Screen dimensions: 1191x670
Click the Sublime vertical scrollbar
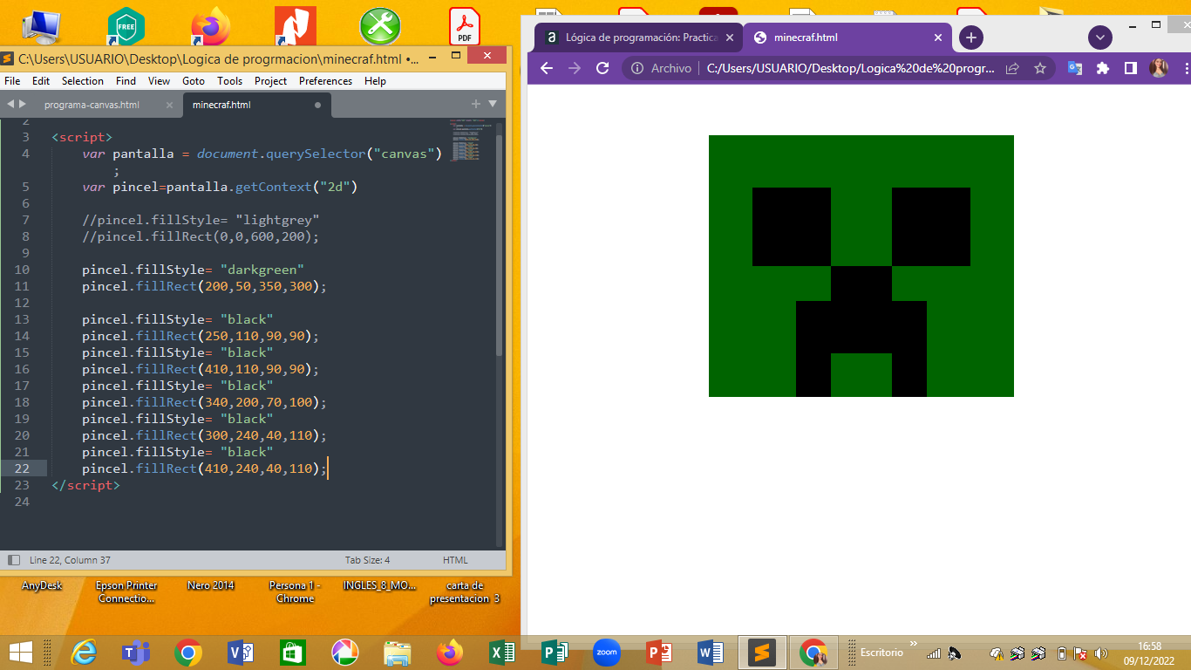500,244
